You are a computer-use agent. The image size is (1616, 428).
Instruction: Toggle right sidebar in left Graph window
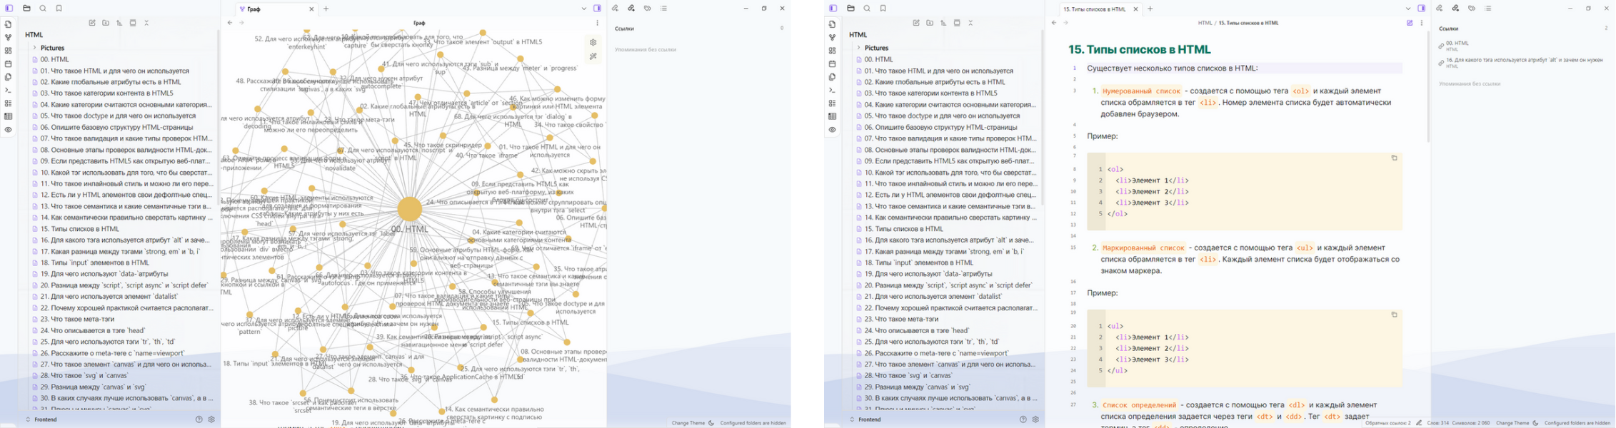coord(598,9)
